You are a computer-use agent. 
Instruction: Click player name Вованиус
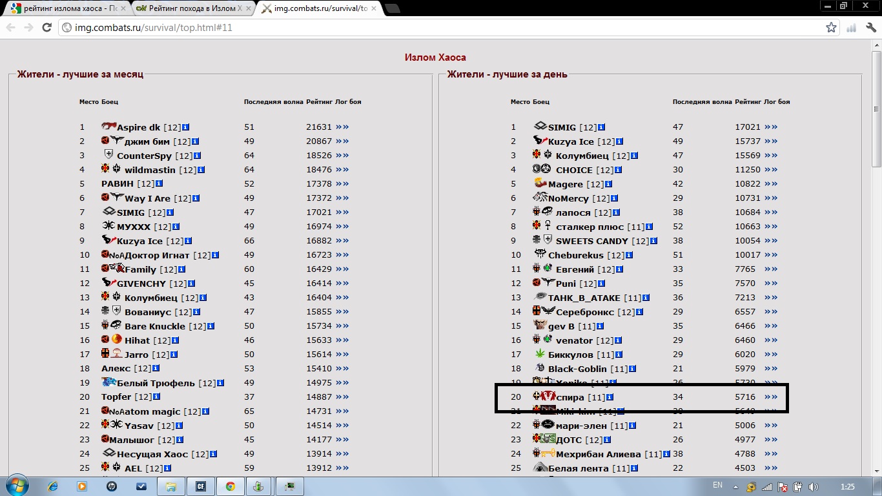(x=148, y=312)
